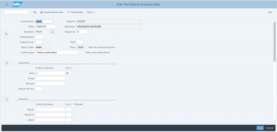Click the SAP logo
This screenshot has width=277, height=132.
pos(18,4)
